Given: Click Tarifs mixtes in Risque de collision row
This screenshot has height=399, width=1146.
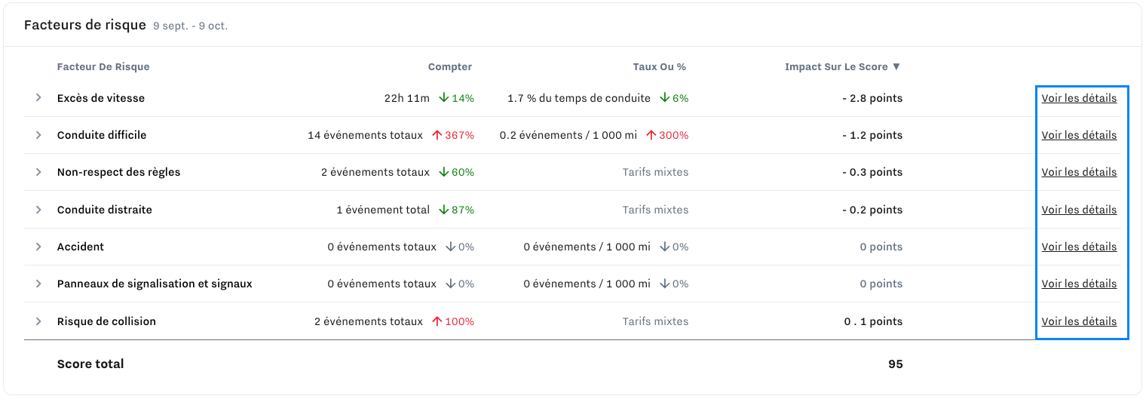Looking at the screenshot, I should pos(655,321).
